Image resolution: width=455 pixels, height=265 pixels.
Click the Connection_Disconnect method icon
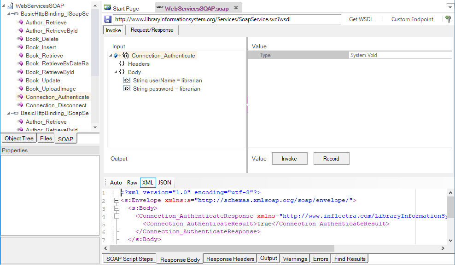click(x=20, y=105)
